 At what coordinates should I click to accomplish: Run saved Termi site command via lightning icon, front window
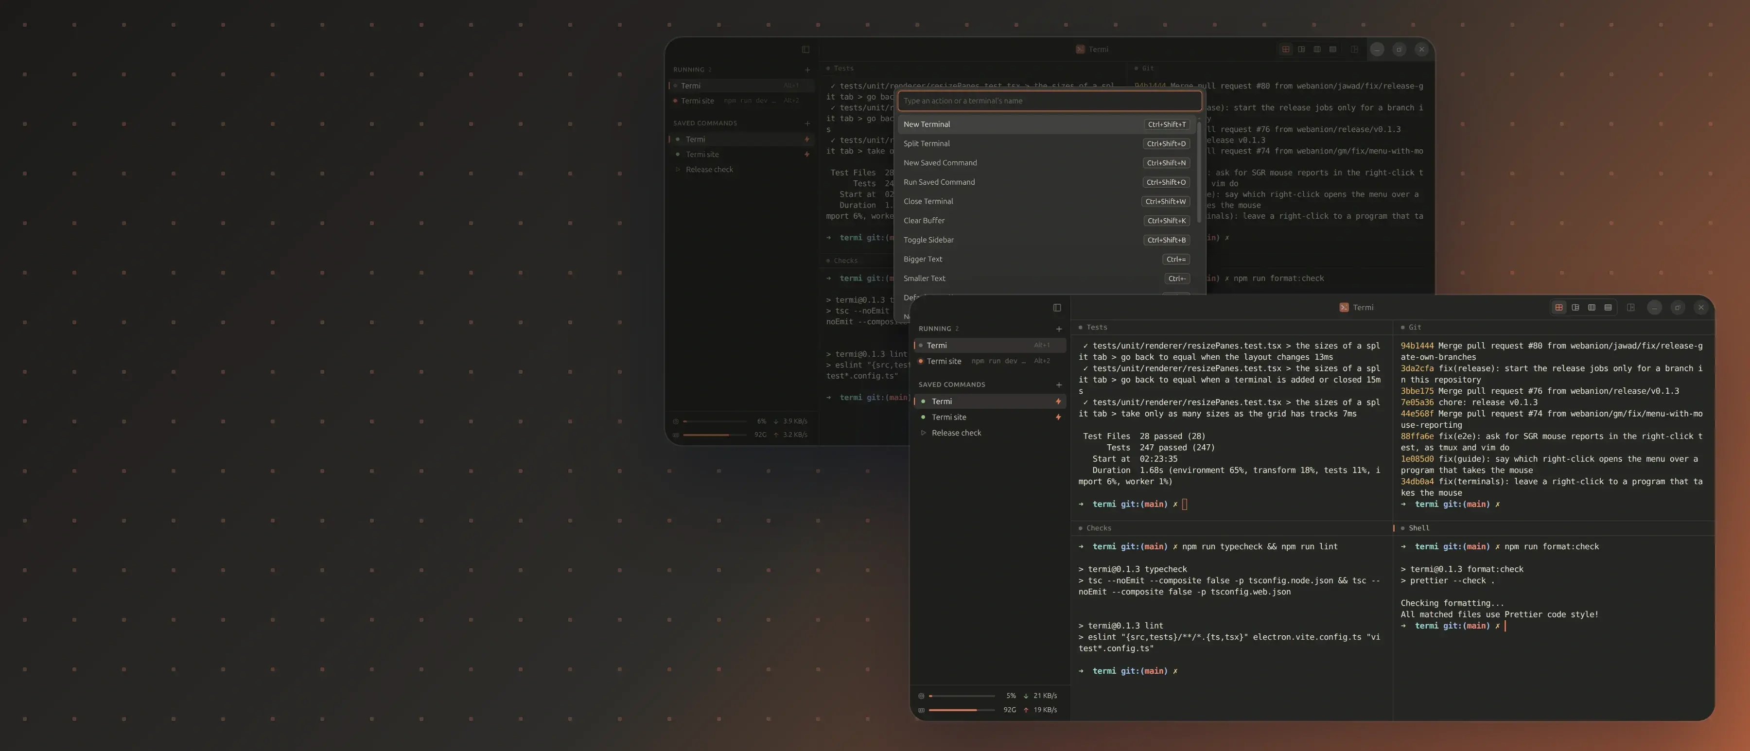click(x=1058, y=417)
